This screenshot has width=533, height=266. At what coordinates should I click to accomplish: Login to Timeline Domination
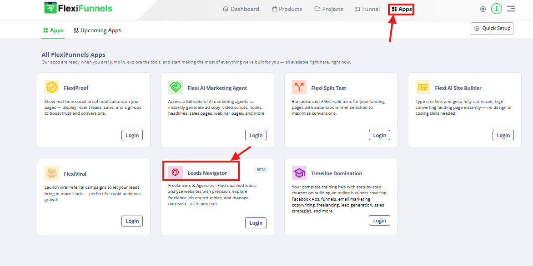(380, 220)
